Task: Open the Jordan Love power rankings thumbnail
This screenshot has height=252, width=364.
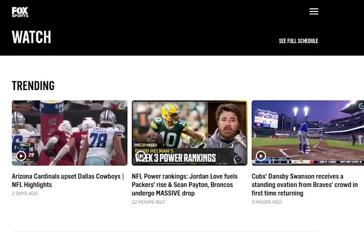Action: tap(189, 133)
